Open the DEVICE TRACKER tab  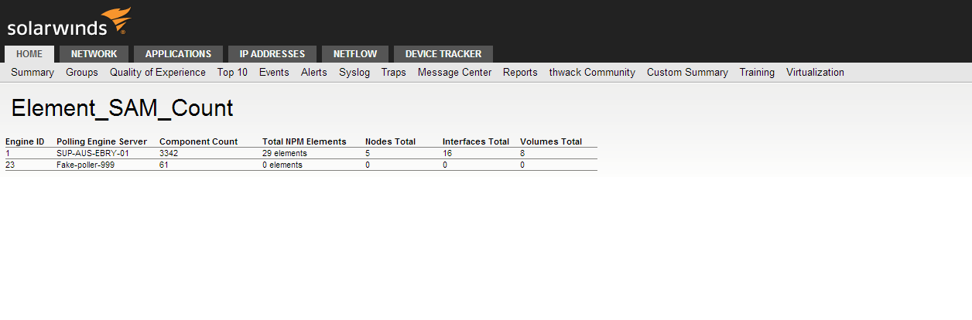click(x=443, y=54)
